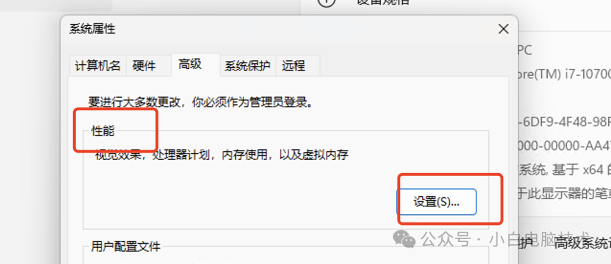Switch to the 远程 tab
611x264 pixels.
294,65
